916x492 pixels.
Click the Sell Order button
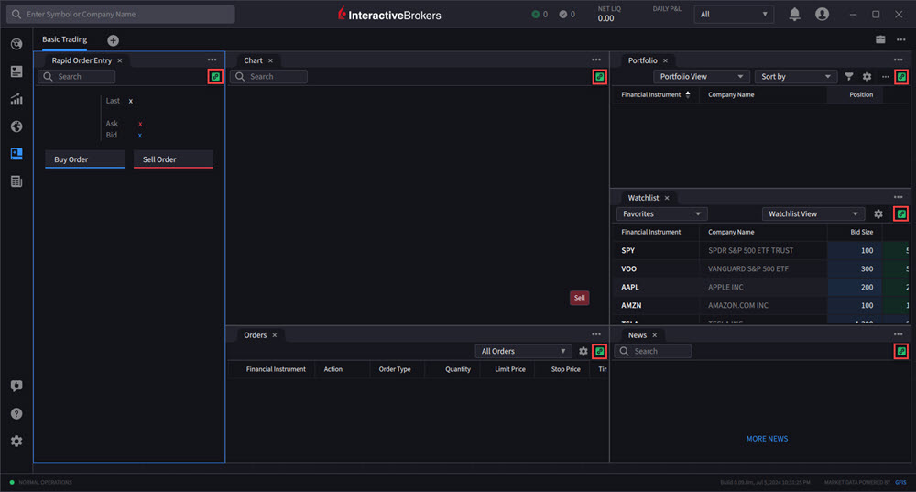(173, 159)
